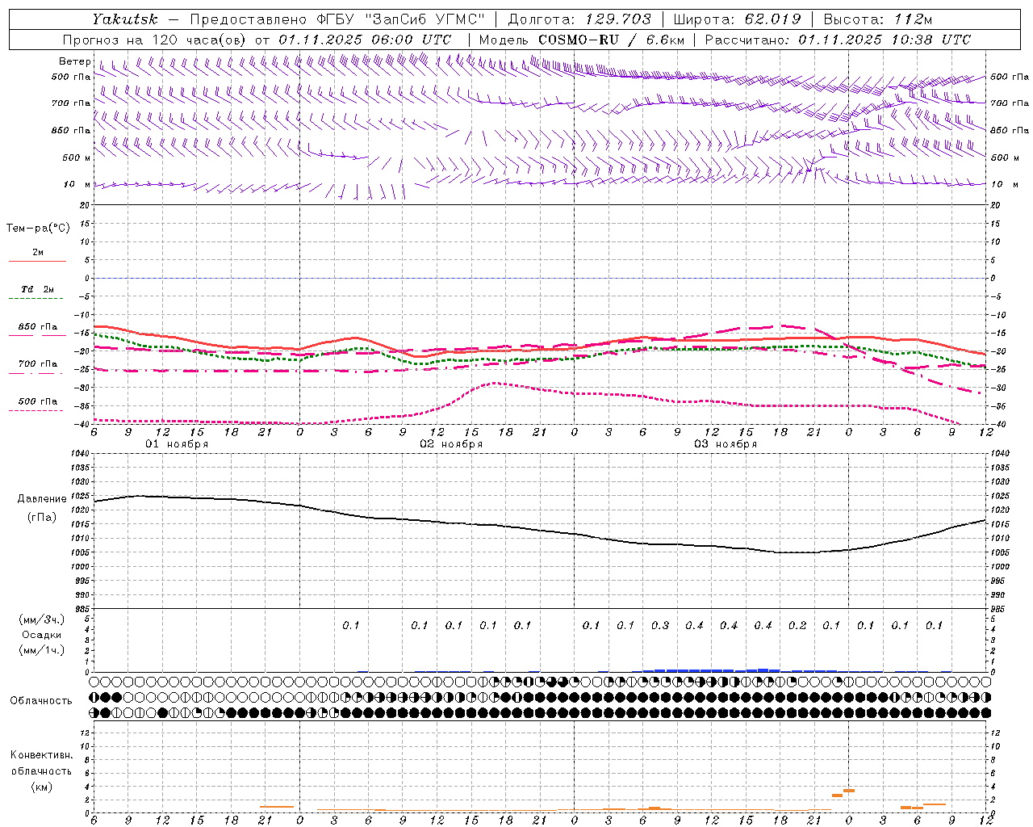Select the '02 ноября' date label
The image size is (1033, 827).
[451, 444]
